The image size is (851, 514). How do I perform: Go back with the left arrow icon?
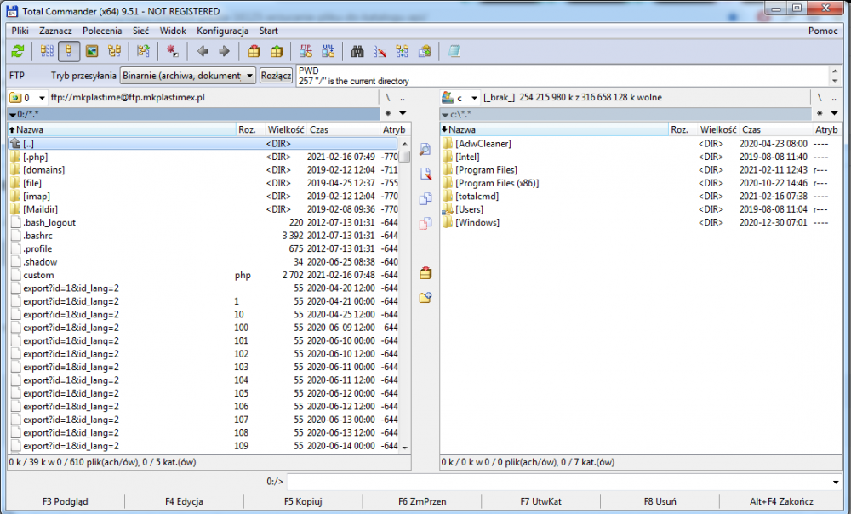click(203, 52)
